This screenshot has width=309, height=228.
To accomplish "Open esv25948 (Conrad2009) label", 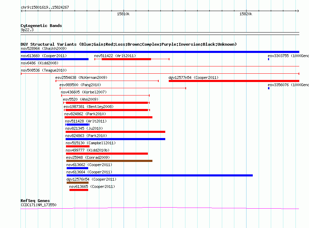I will click(88, 157).
